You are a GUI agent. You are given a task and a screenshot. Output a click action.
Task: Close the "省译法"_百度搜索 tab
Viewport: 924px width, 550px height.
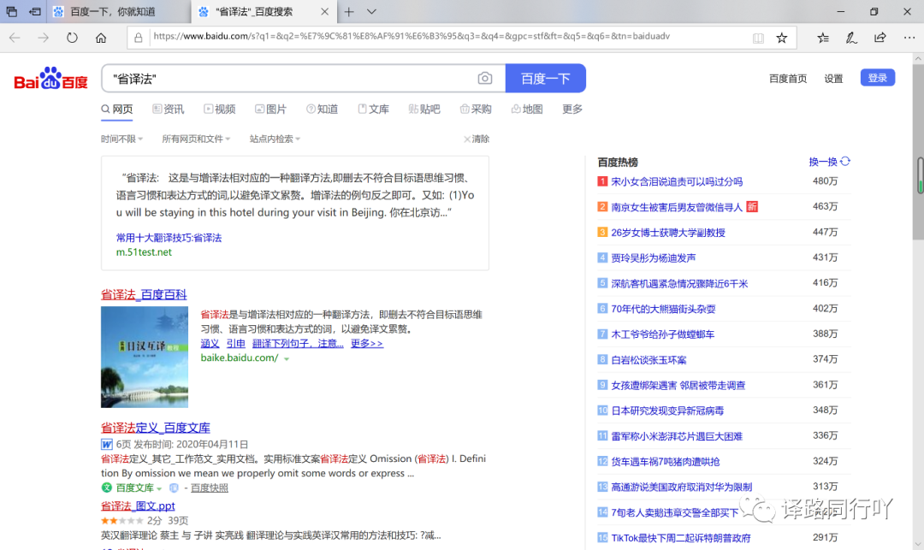click(325, 11)
